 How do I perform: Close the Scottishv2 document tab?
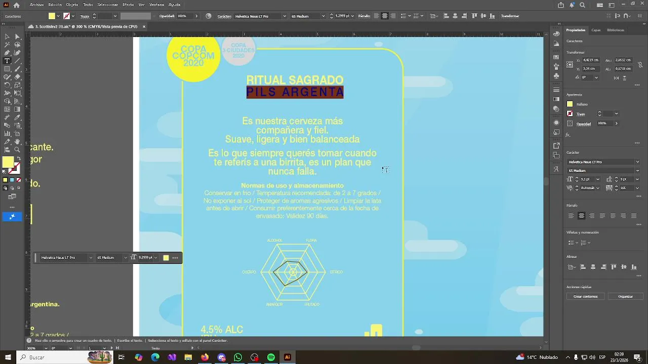pos(144,26)
